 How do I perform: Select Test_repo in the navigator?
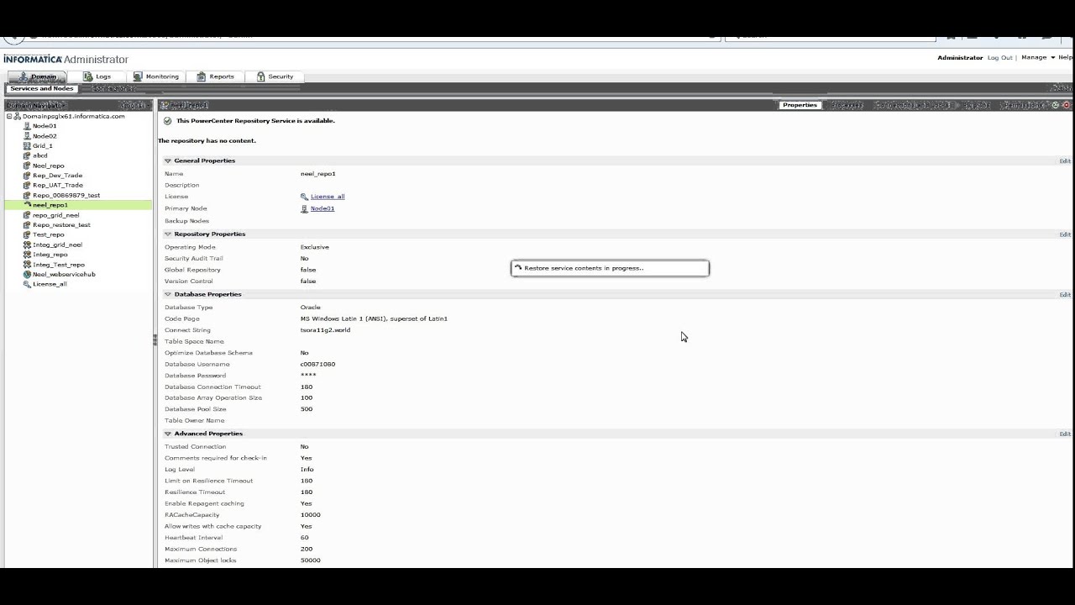[x=49, y=234]
